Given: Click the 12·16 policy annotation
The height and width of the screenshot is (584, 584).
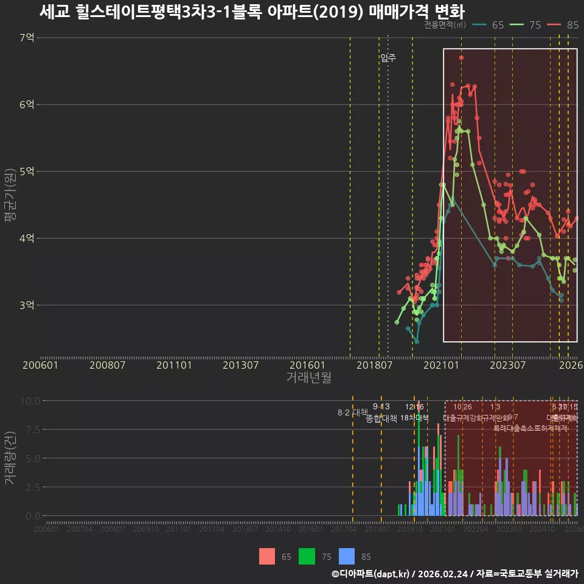Looking at the screenshot, I should pos(414,407).
